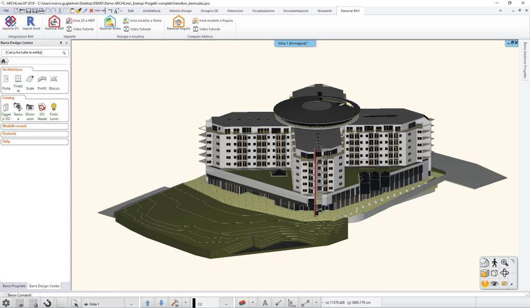Click the paintbrush format icon in quick toolbar
530x308 pixels.
79,11
